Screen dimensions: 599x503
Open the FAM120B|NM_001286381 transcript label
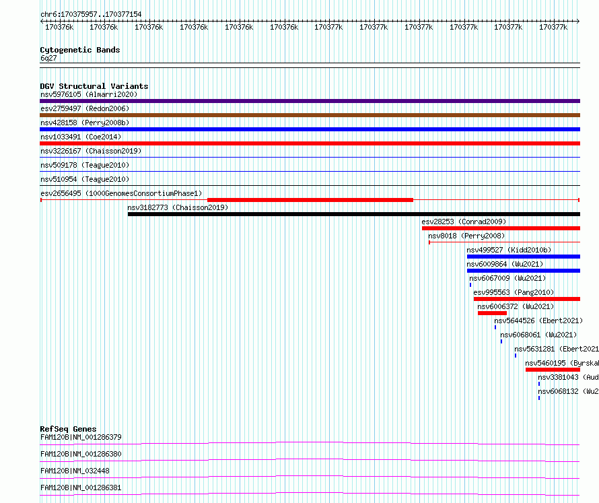pos(81,488)
